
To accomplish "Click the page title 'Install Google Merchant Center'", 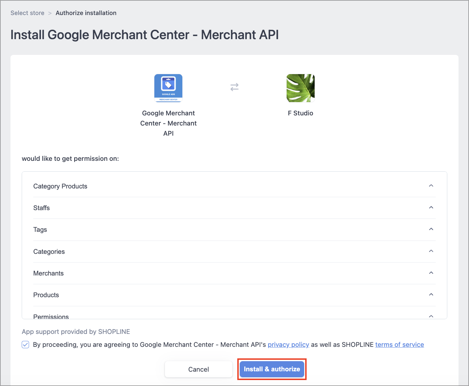I will 145,35.
